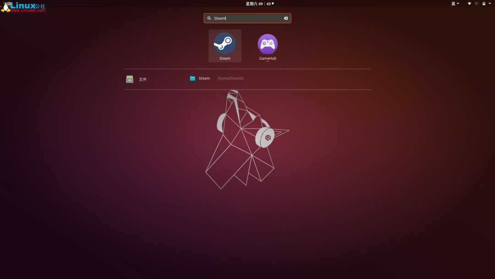Viewport: 495px width, 279px height.
Task: Clear the search field text
Action: pyautogui.click(x=286, y=18)
